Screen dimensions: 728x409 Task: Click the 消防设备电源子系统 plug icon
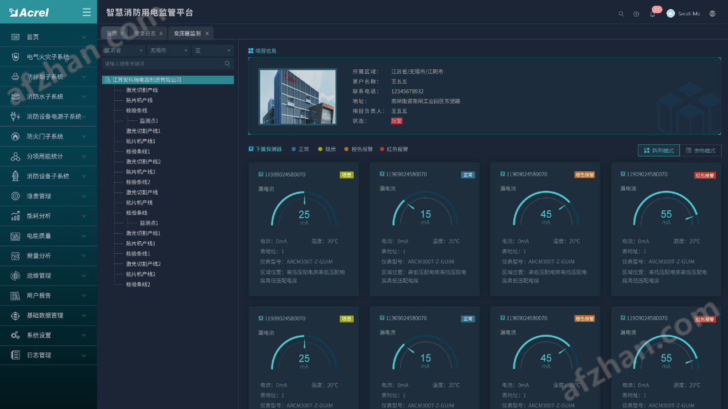click(16, 116)
